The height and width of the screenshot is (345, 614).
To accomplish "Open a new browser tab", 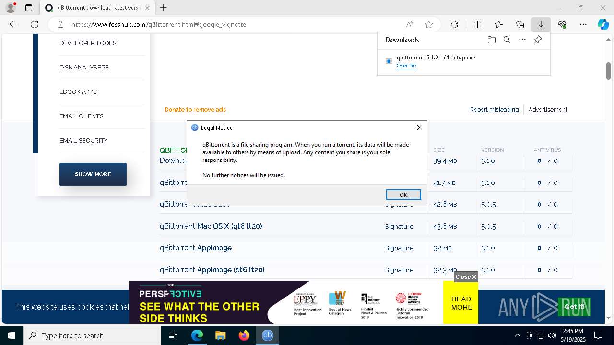I will click(x=164, y=8).
